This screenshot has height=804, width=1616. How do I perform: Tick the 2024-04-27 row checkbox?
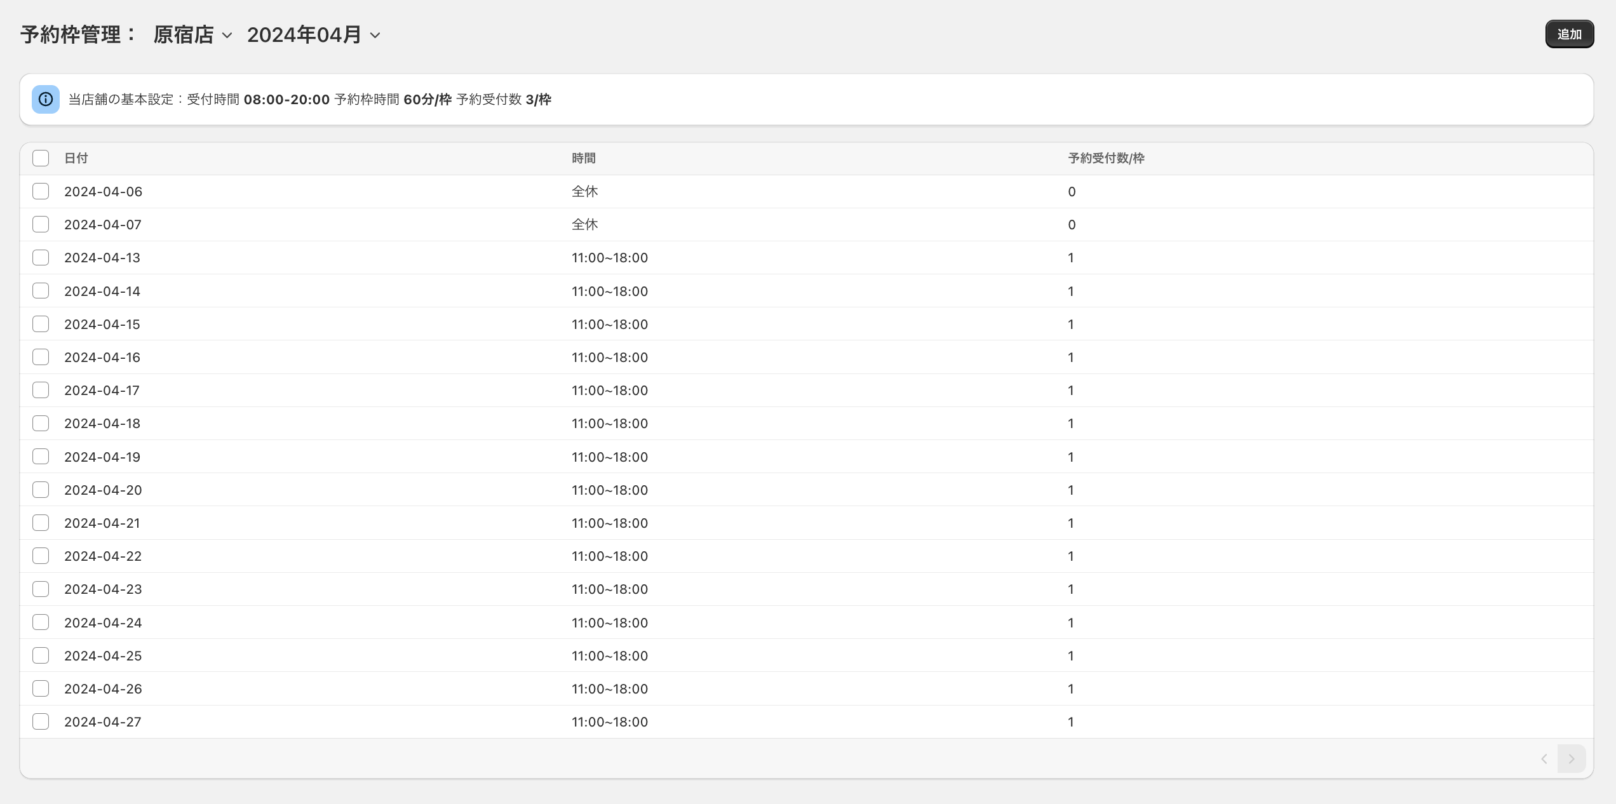pyautogui.click(x=41, y=721)
